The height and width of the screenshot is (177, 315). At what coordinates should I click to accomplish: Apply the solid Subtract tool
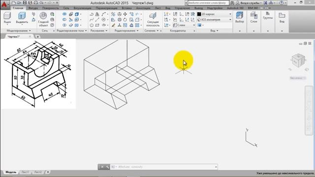64,20
